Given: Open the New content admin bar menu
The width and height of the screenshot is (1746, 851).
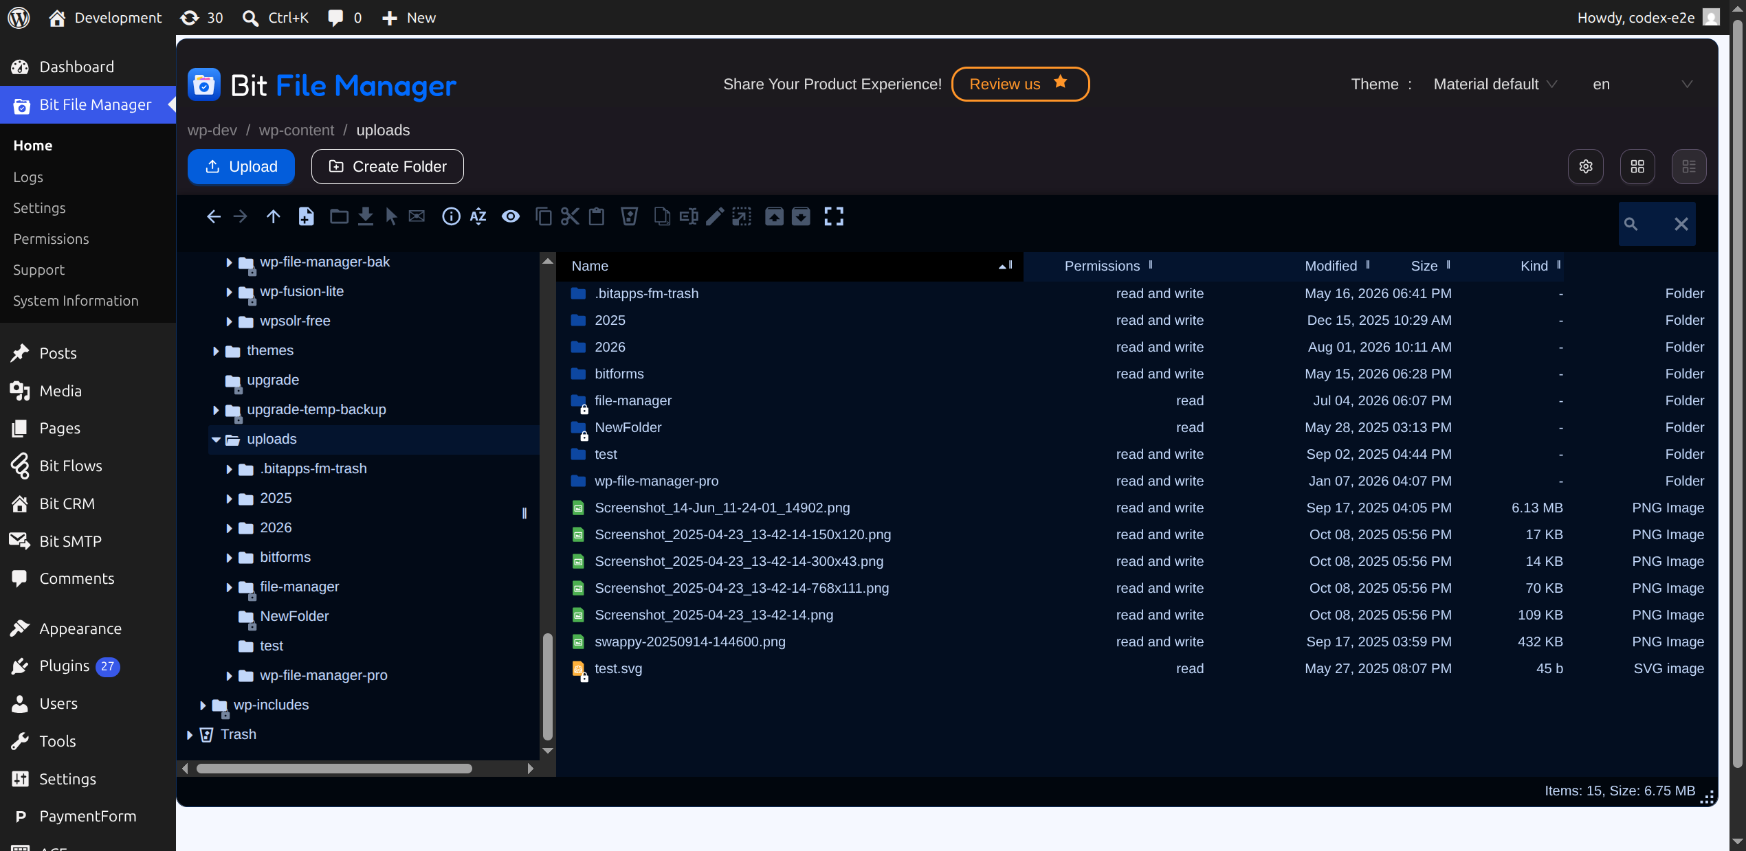Looking at the screenshot, I should (x=408, y=18).
